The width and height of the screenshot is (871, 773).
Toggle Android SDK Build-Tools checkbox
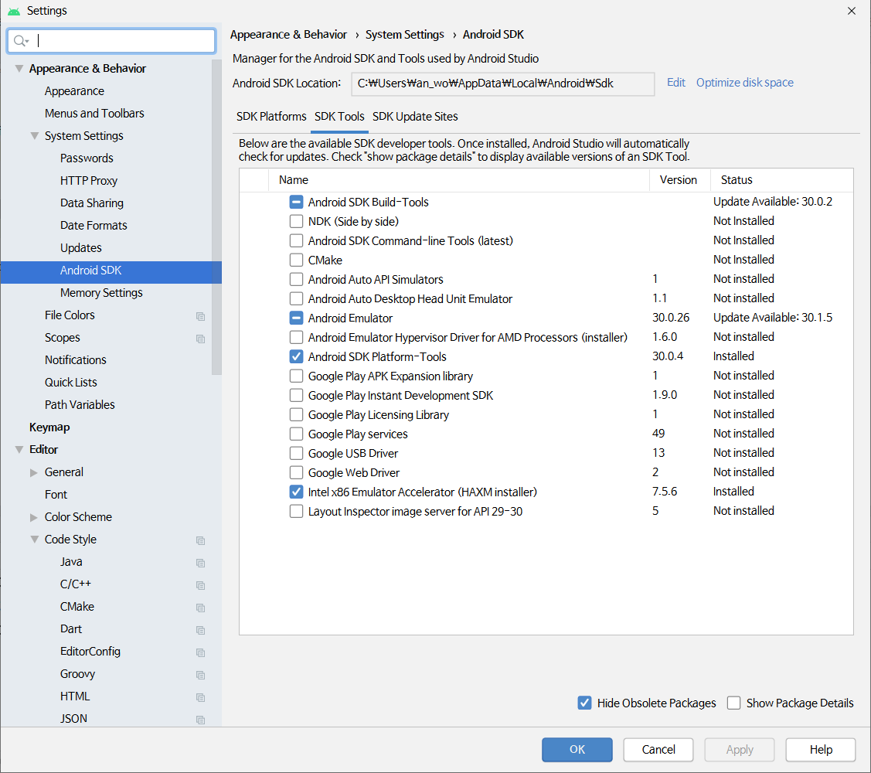(296, 202)
